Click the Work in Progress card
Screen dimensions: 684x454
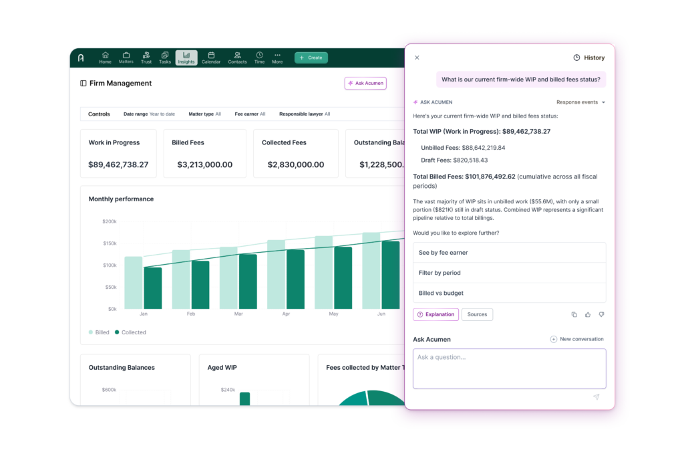[118, 153]
